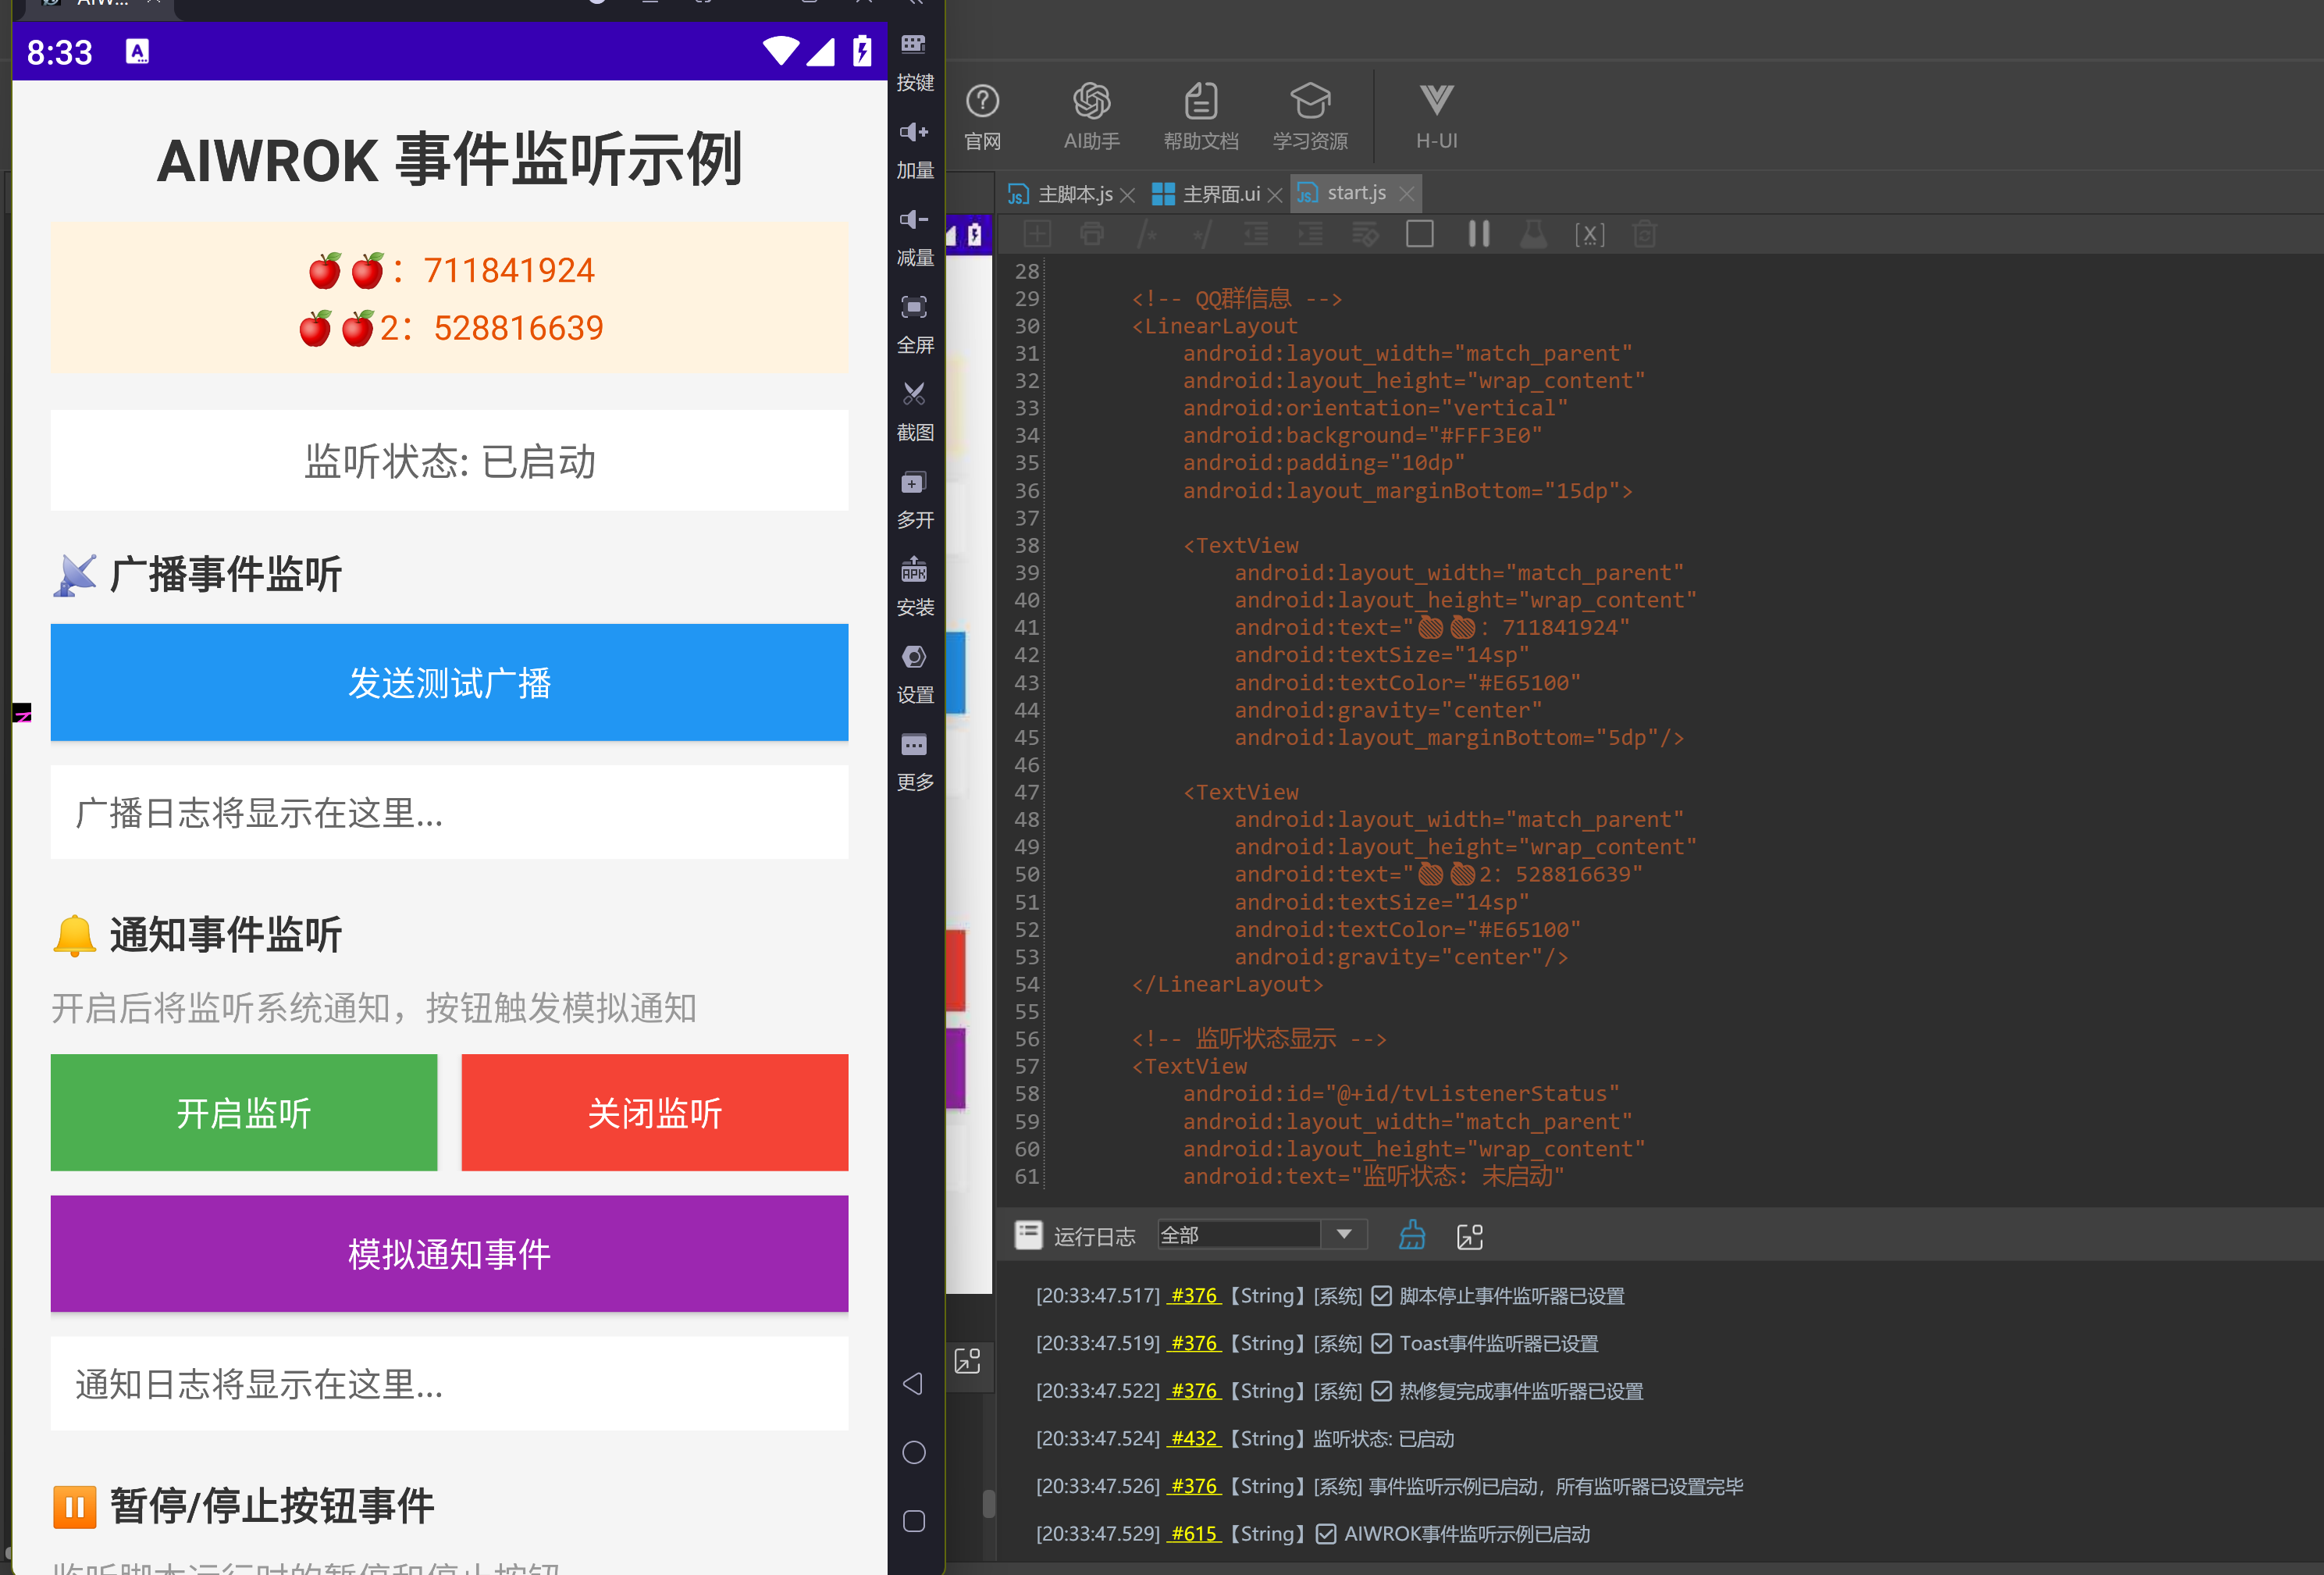Click the 安装 APK install icon

[x=914, y=587]
